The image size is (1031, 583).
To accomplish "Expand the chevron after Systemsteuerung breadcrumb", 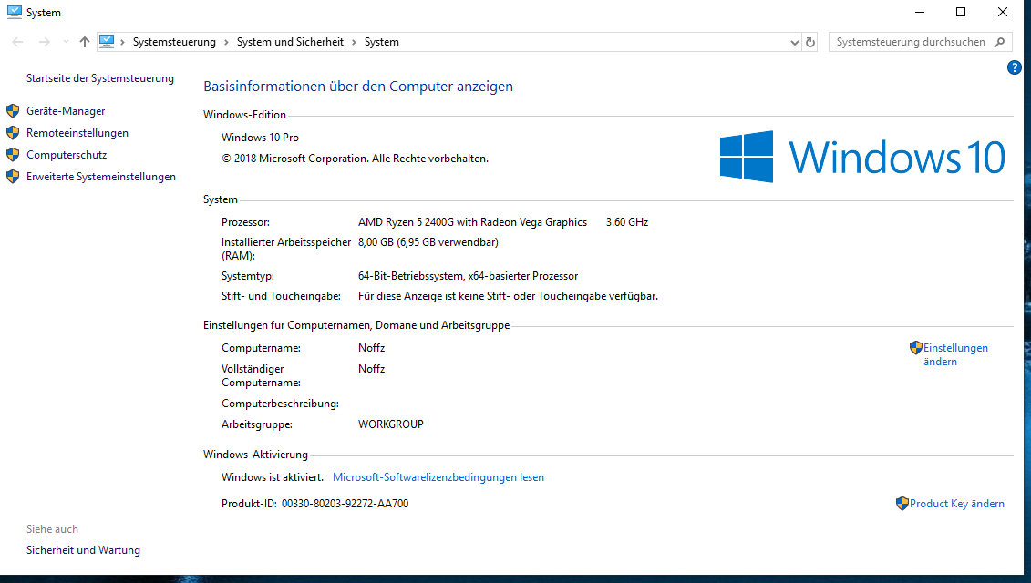I will tap(226, 42).
